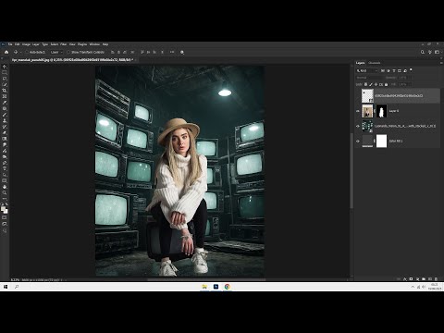Select the Rectangular Marquee tool
The width and height of the screenshot is (444, 333).
[x=5, y=72]
